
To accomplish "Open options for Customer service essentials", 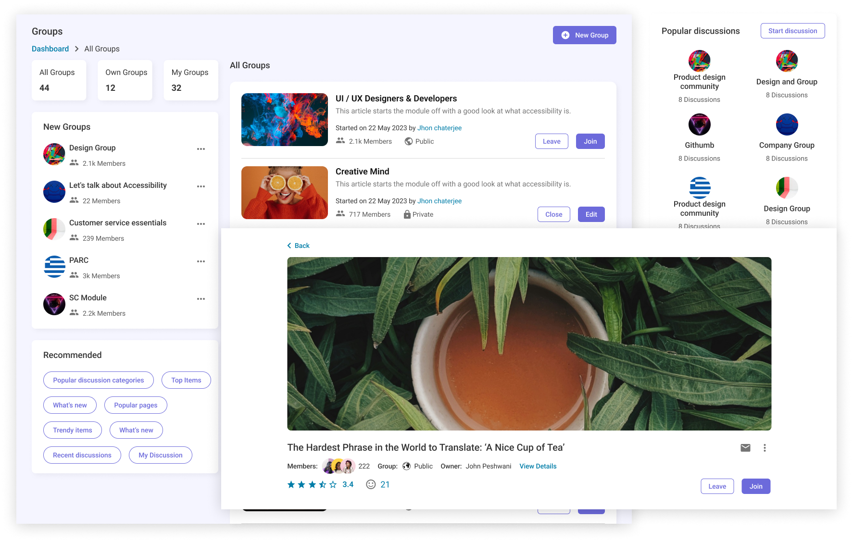I will click(201, 224).
